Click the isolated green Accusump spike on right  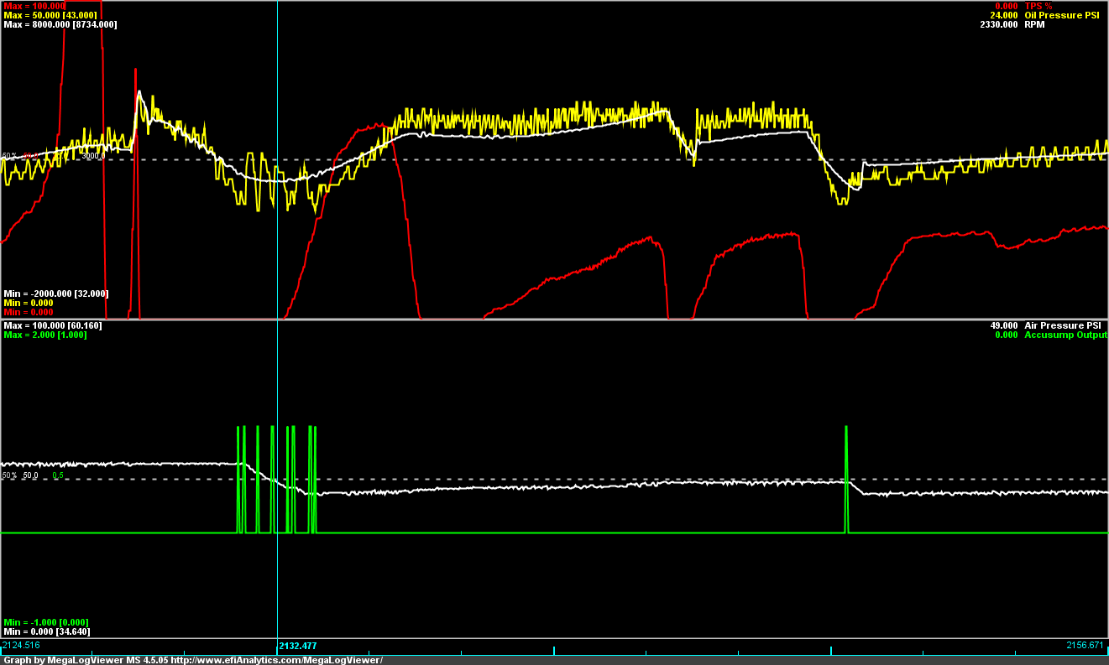click(x=846, y=478)
